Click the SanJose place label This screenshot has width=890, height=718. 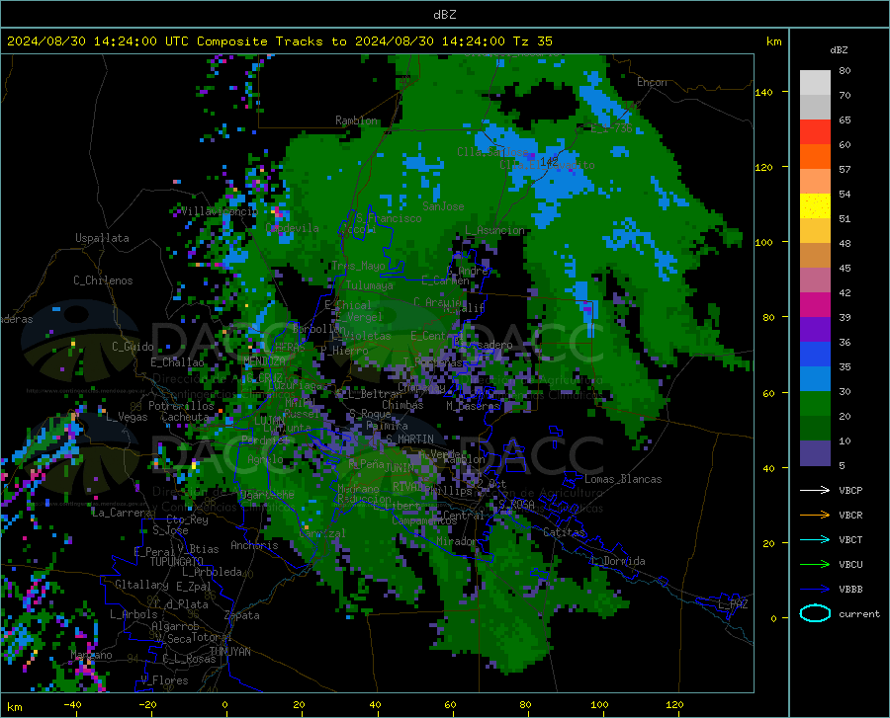443,206
